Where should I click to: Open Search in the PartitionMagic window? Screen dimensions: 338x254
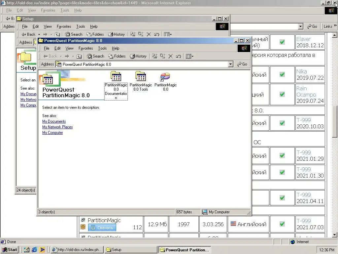point(95,56)
